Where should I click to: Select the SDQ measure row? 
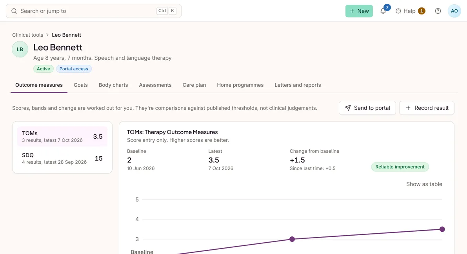tap(62, 158)
